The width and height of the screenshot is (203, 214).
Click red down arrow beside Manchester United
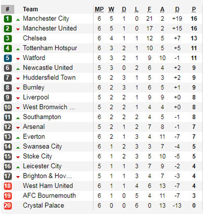click(18, 29)
